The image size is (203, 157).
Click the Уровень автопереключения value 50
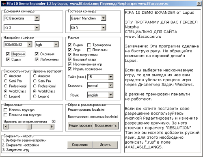pos(54,121)
